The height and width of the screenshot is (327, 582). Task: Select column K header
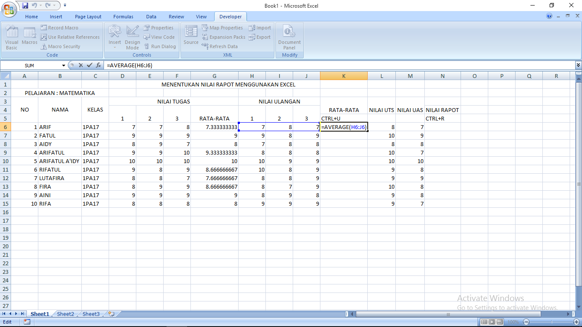344,76
